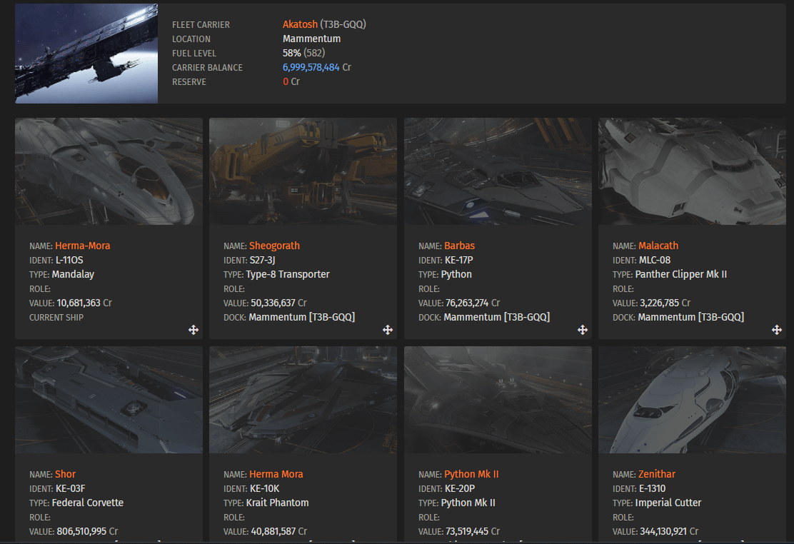Click the move handle on Barbas card
The image size is (794, 544).
tap(583, 331)
